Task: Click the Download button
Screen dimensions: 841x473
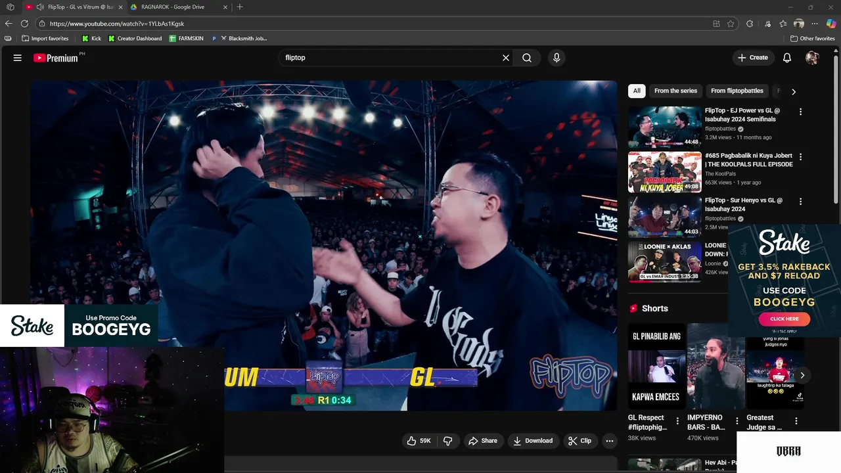Action: coord(533,441)
